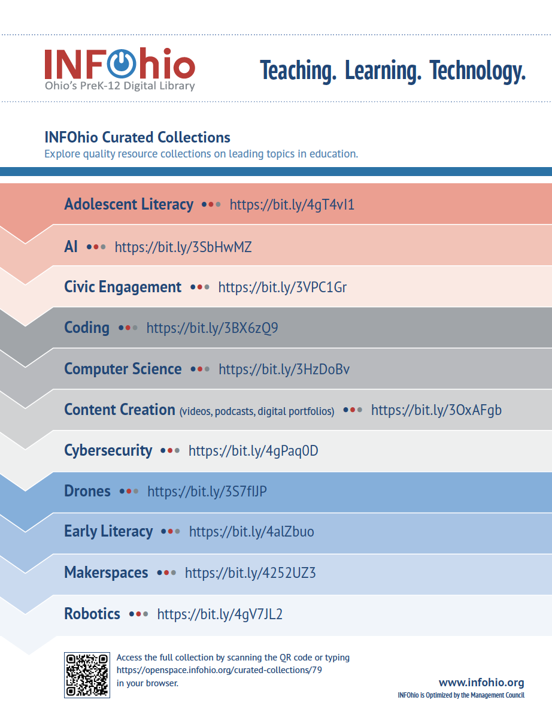Open the AI link https://bit.ly/3SbHwMZ

[x=183, y=247]
